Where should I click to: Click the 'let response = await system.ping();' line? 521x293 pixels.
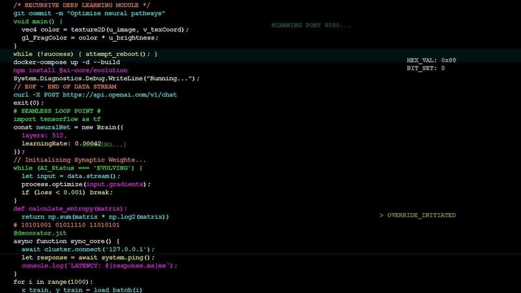click(x=88, y=257)
